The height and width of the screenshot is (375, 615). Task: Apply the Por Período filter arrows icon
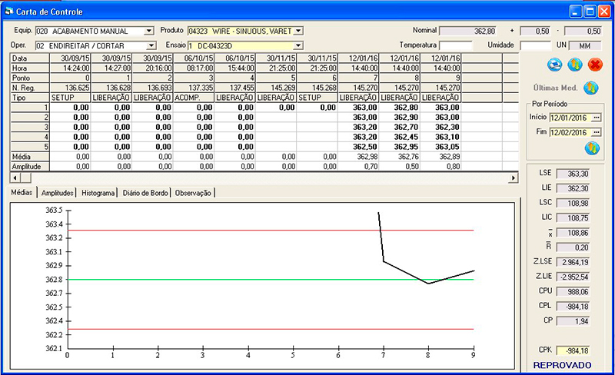592,148
